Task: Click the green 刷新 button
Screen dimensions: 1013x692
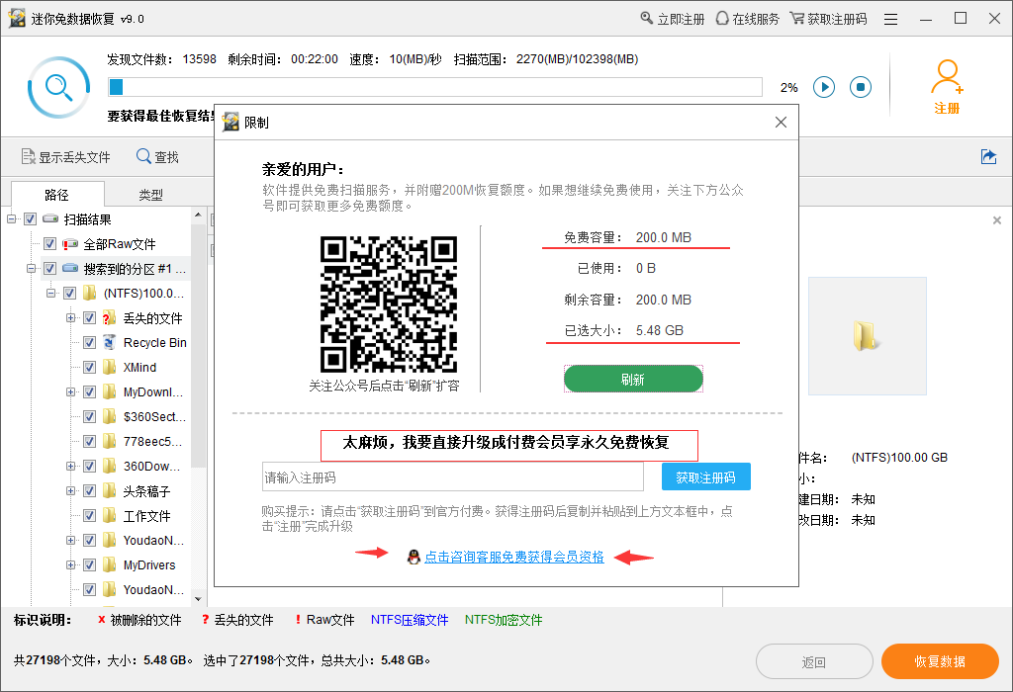Action: coord(633,379)
